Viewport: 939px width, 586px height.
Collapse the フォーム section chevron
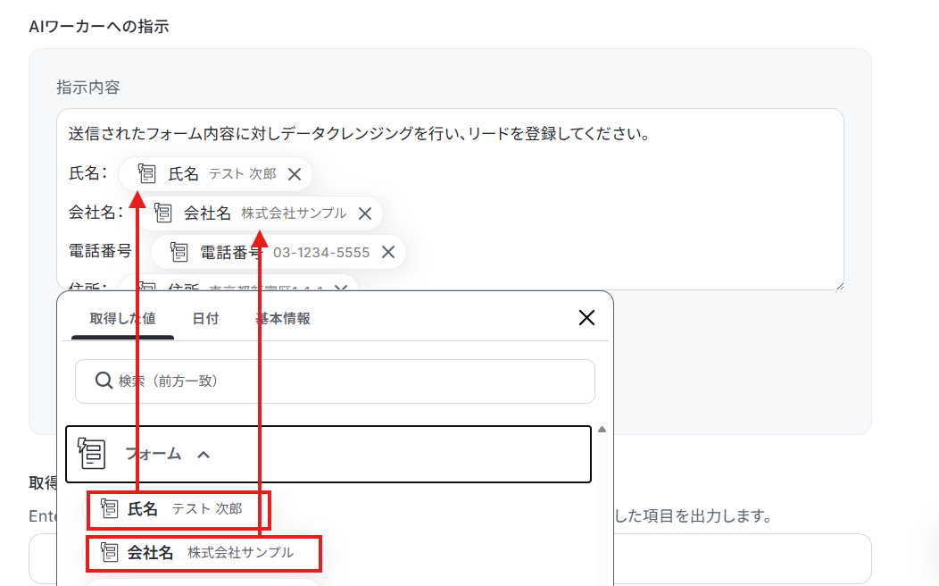pyautogui.click(x=204, y=455)
